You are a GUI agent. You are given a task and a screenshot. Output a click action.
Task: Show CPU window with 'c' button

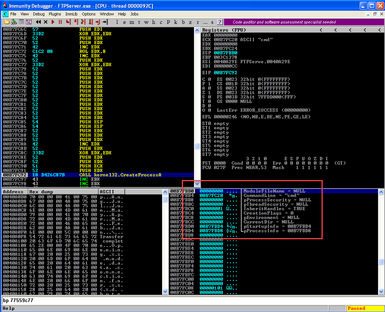[x=161, y=22]
